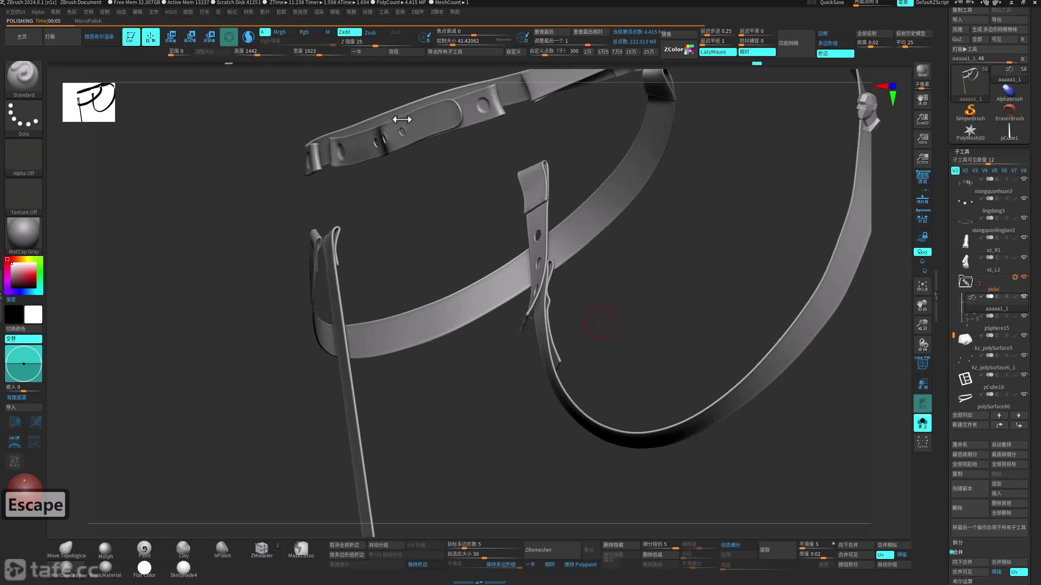Click the Zoom2D icon
The image size is (1041, 585).
(922, 119)
